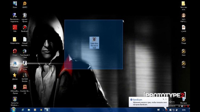Switch to the active window taskbar button
This screenshot has height=112, width=200.
pos(47,110)
